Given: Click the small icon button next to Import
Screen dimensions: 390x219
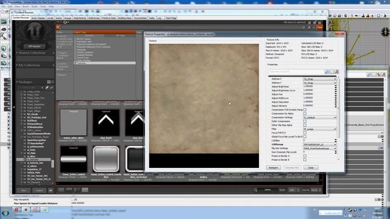Looking at the screenshot, I should tap(51, 190).
